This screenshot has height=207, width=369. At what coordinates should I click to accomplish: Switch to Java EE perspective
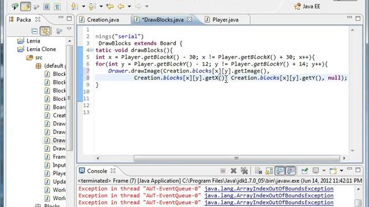coord(307,6)
